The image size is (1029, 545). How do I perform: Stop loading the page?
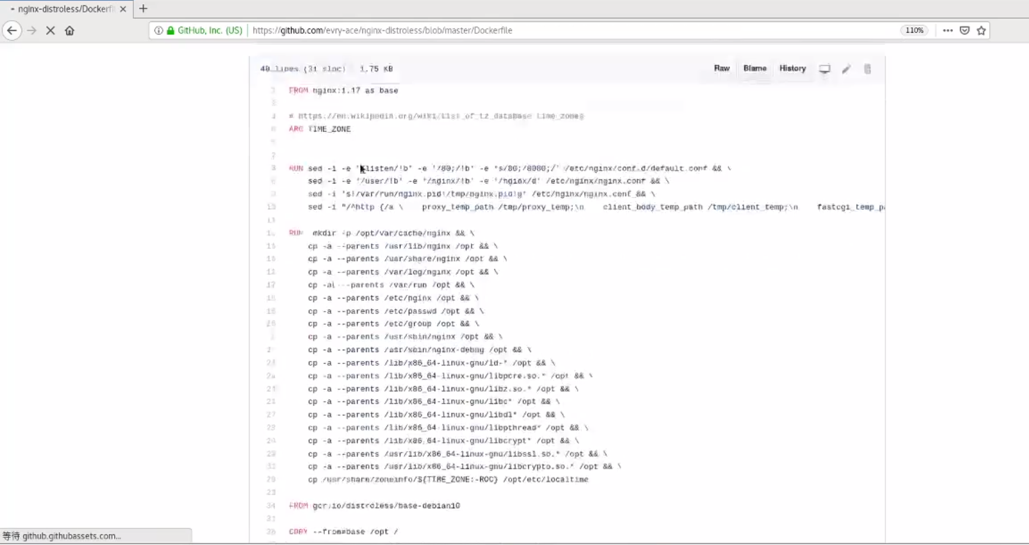[50, 30]
